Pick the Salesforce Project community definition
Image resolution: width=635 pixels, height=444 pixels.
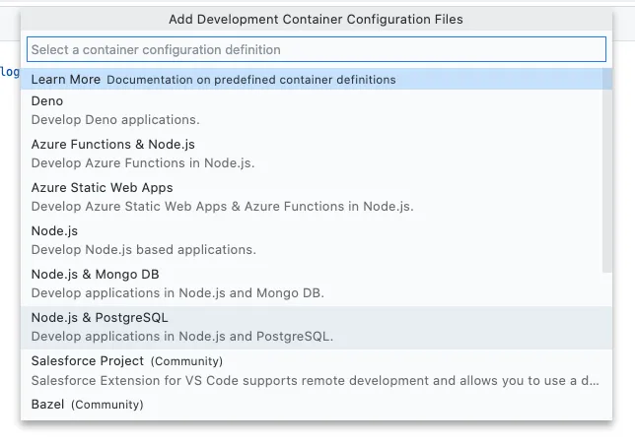coord(88,361)
